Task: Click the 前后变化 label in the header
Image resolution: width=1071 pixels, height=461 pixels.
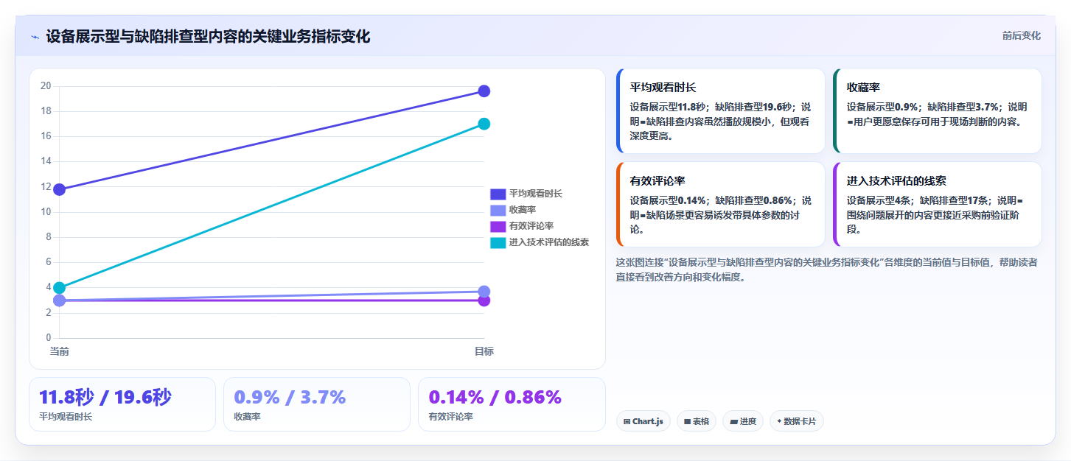Action: click(1021, 35)
